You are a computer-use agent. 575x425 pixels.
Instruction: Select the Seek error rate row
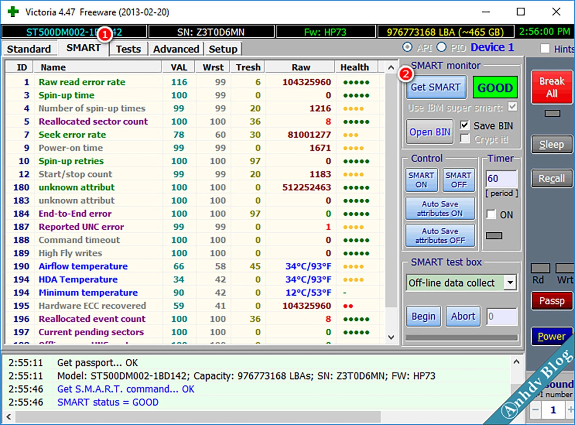(195, 135)
